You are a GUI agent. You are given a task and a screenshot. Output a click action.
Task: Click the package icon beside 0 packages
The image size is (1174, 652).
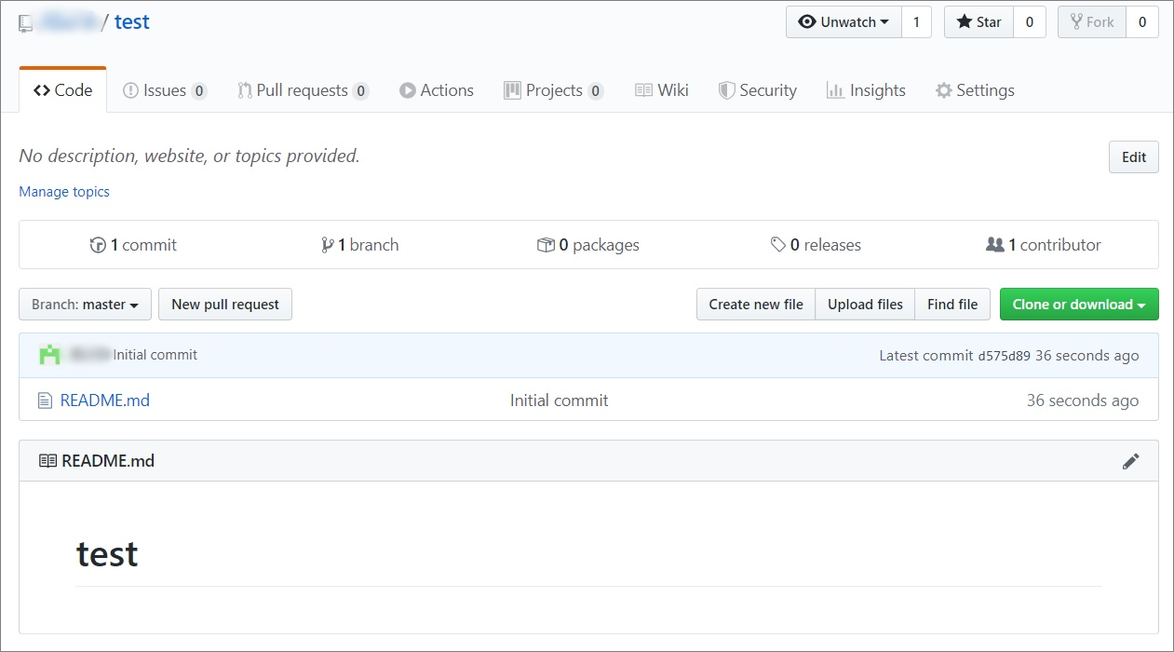coord(546,245)
